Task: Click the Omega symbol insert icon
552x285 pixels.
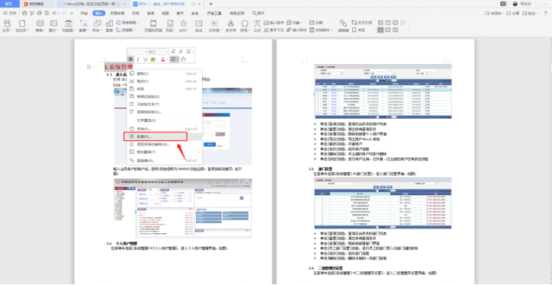Action: click(244, 26)
